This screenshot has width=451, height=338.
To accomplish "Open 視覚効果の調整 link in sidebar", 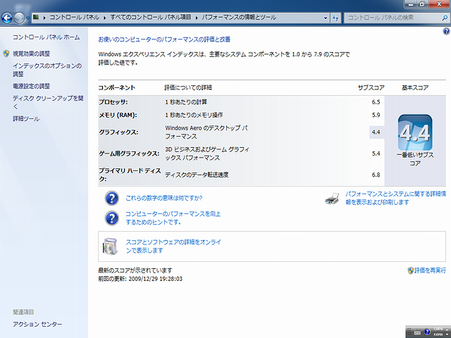I will tap(31, 54).
